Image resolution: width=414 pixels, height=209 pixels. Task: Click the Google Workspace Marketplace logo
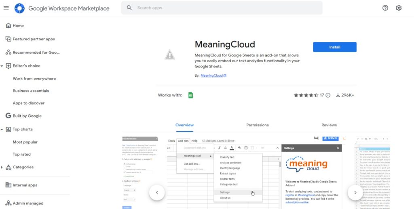[19, 8]
